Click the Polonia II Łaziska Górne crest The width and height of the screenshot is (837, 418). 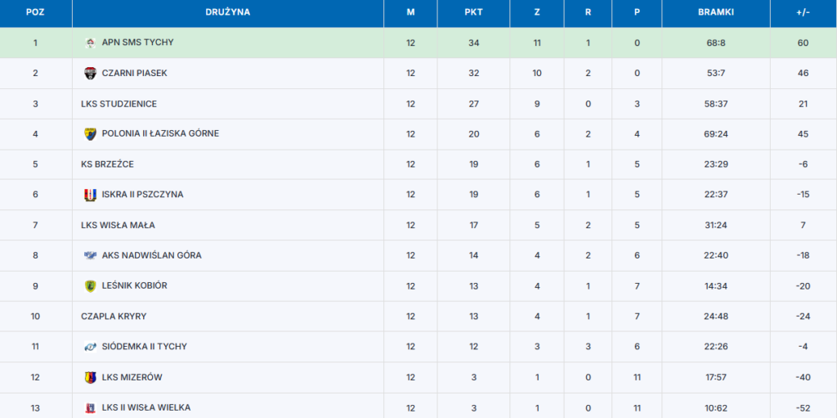[90, 134]
